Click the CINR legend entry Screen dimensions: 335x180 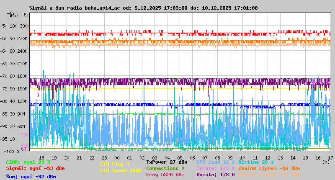coord(28,162)
